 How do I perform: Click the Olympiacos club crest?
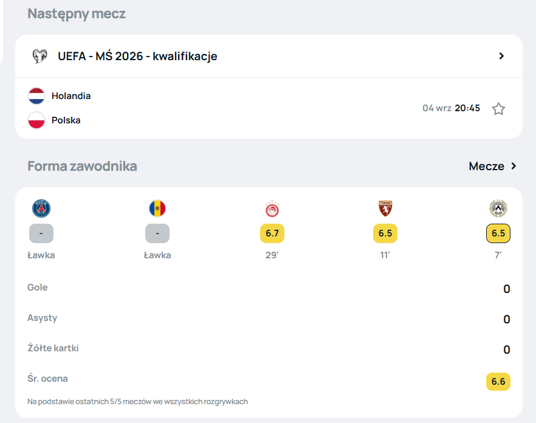click(272, 208)
